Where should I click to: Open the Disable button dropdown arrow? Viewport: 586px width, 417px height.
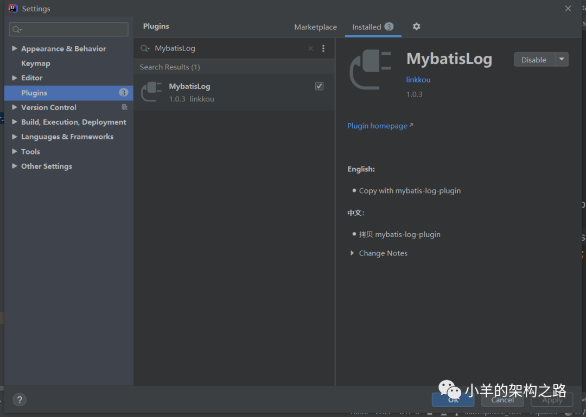pos(562,60)
